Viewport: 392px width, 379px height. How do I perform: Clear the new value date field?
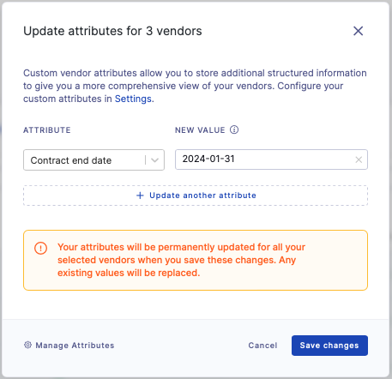pos(359,159)
